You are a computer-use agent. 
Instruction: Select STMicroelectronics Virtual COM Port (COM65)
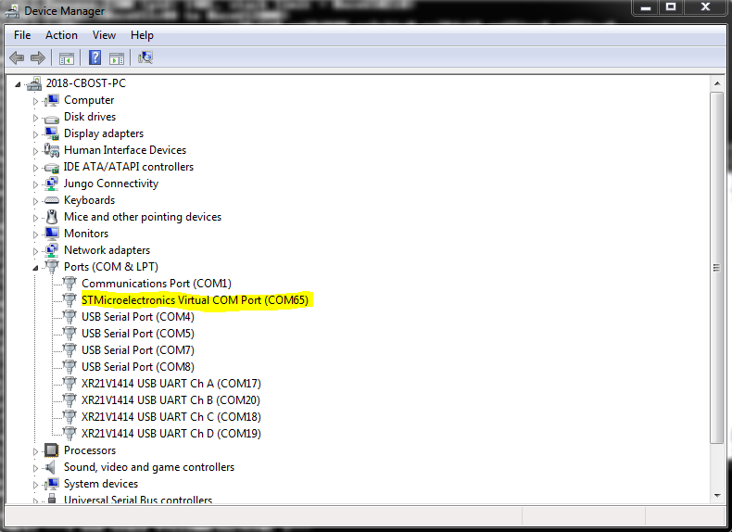[x=195, y=300]
